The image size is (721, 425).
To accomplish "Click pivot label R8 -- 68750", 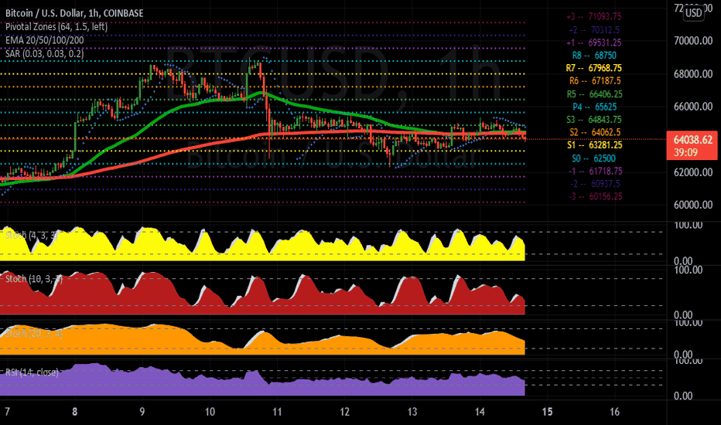I will pos(594,55).
